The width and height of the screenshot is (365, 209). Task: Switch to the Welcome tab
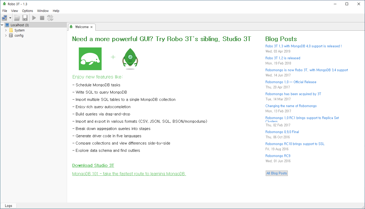point(82,27)
